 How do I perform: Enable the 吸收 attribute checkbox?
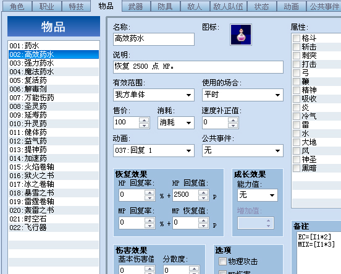296,99
